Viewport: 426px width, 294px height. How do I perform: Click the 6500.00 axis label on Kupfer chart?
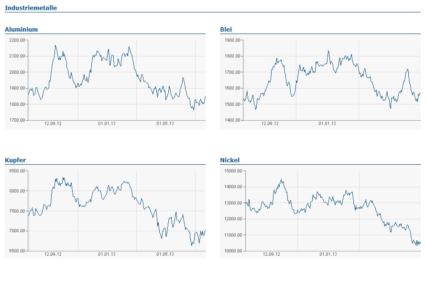pos(17,251)
